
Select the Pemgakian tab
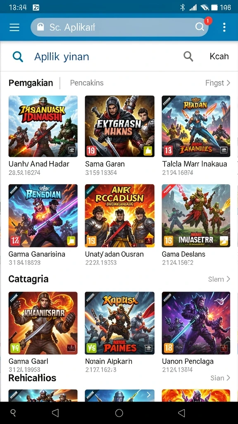tap(31, 83)
